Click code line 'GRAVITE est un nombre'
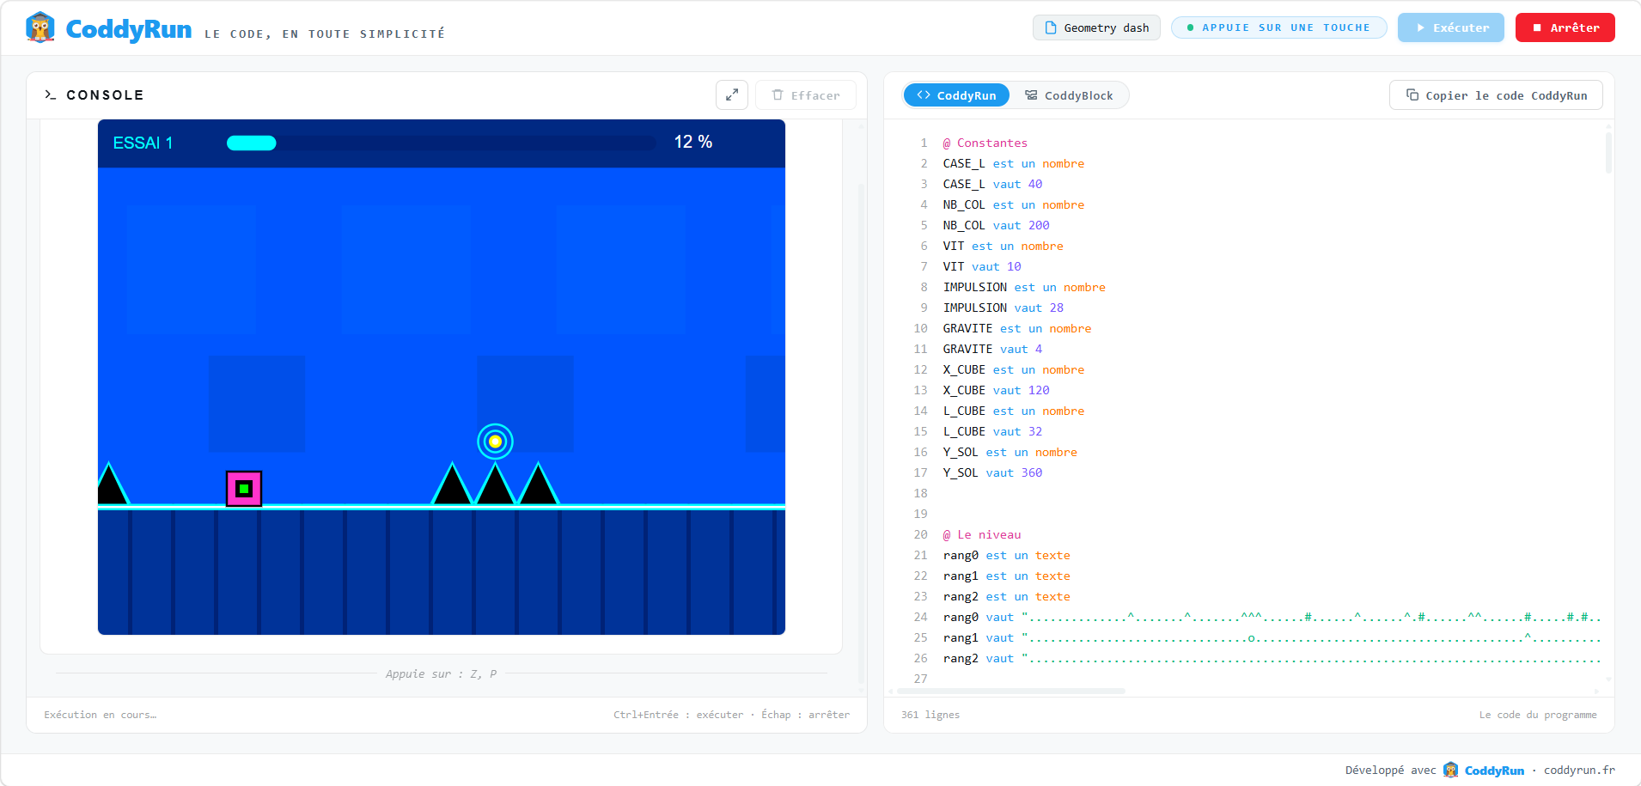This screenshot has width=1641, height=786. [x=1017, y=328]
